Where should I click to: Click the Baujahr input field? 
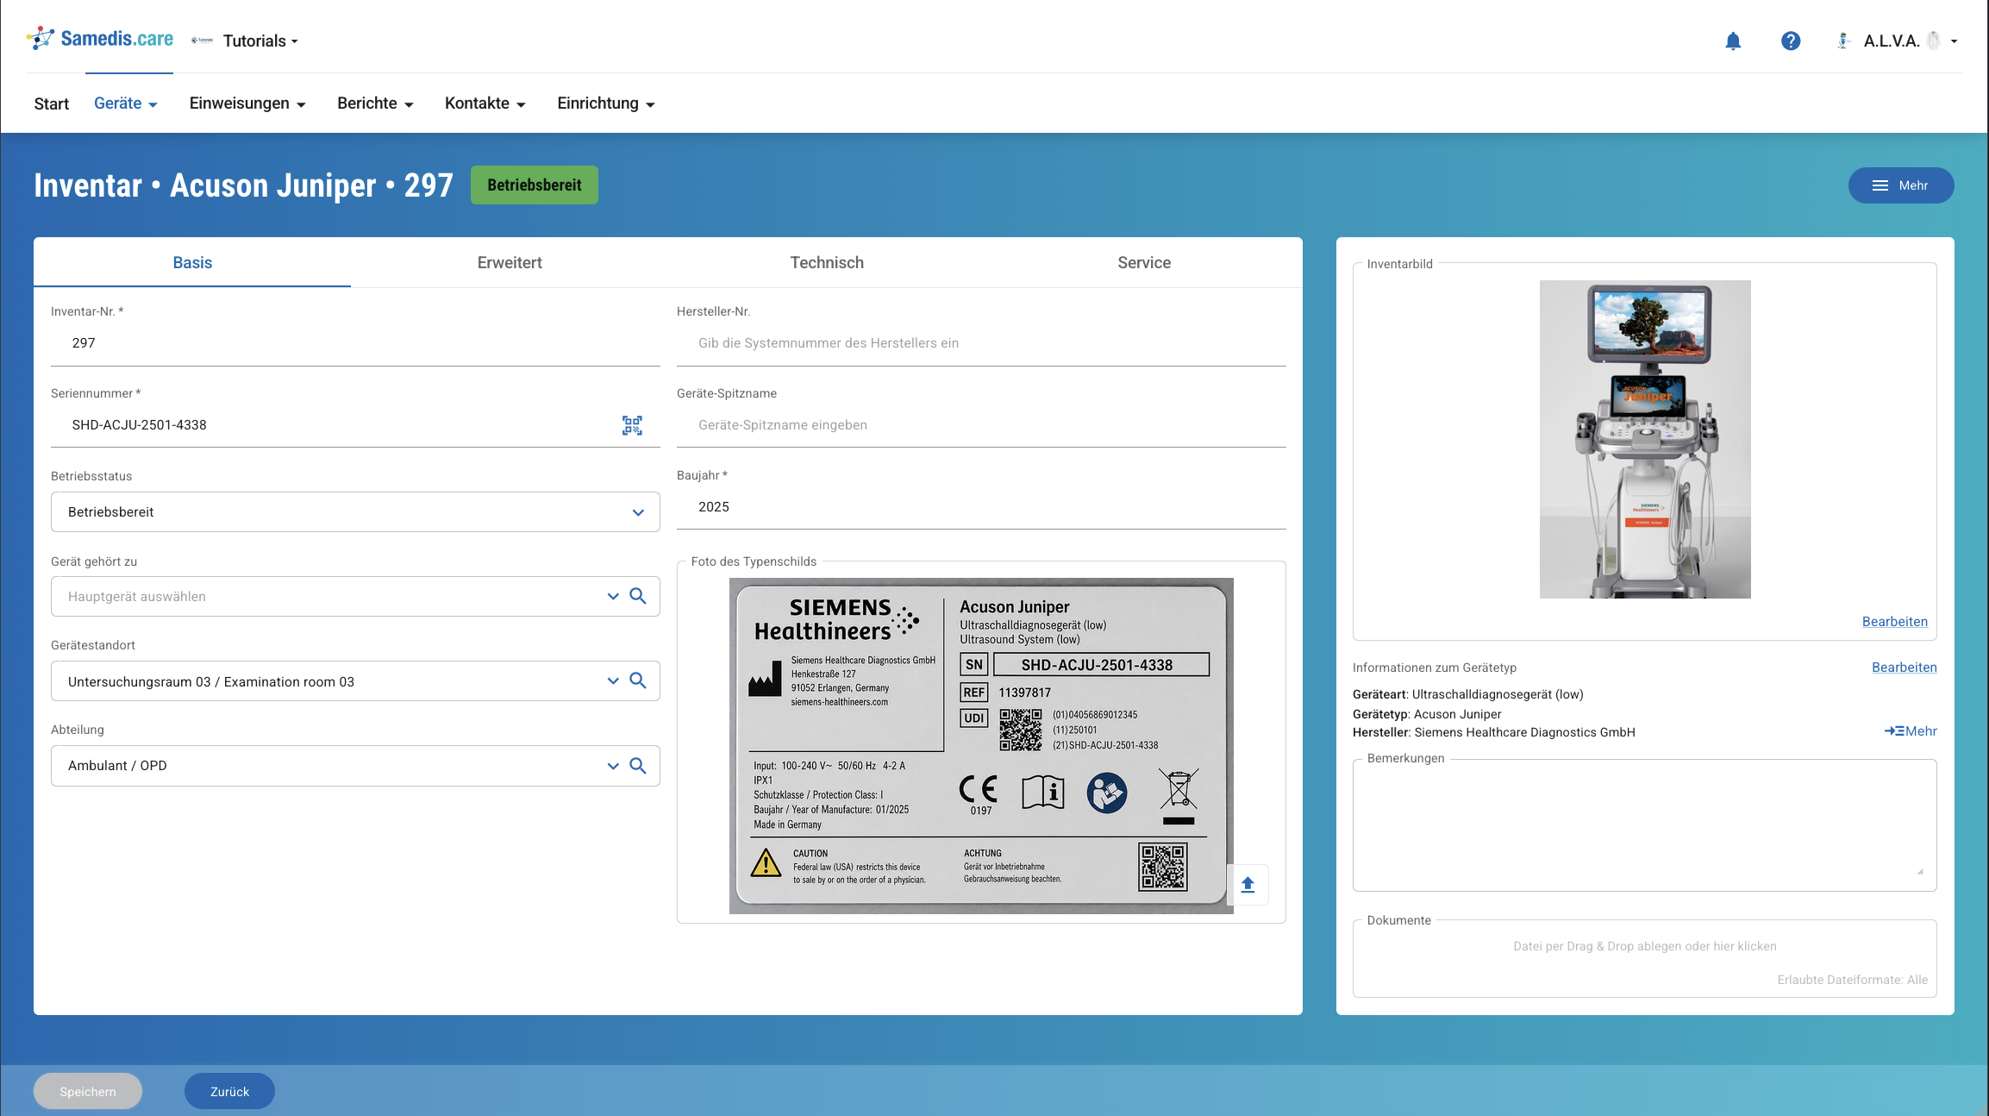(x=981, y=507)
